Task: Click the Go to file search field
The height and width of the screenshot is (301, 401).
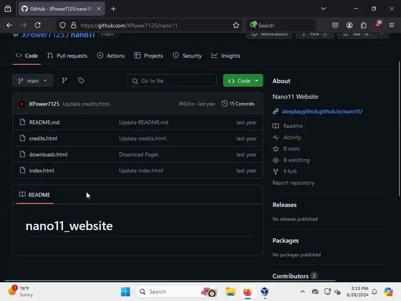Action: (x=172, y=81)
